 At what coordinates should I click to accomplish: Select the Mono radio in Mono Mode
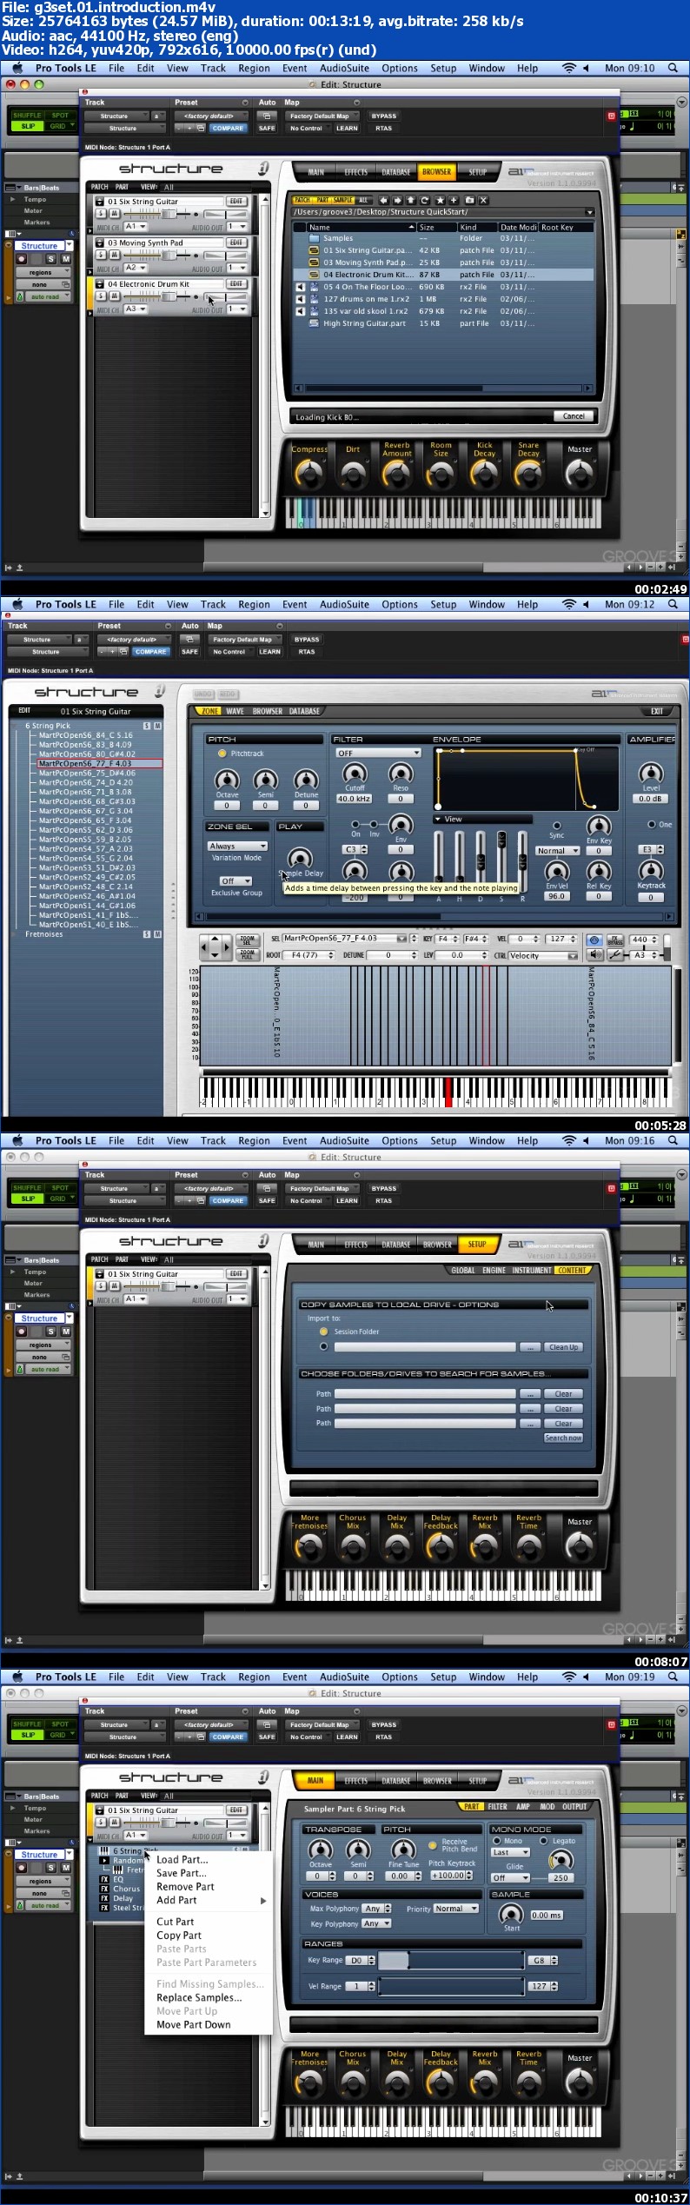tap(497, 1841)
